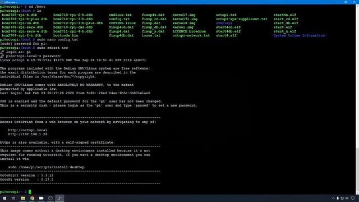The width and height of the screenshot is (359, 202).
Task: Click the http://192.168.1.26 address
Action: click(27, 134)
